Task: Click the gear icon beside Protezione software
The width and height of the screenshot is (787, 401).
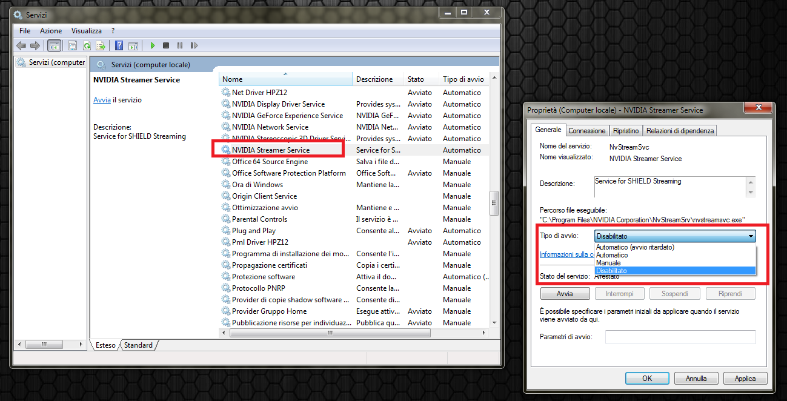Action: 226,277
